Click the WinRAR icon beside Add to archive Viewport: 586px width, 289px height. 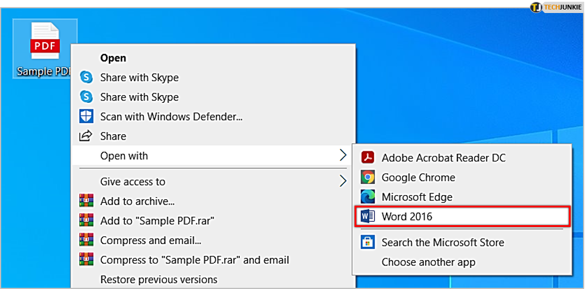click(x=86, y=201)
